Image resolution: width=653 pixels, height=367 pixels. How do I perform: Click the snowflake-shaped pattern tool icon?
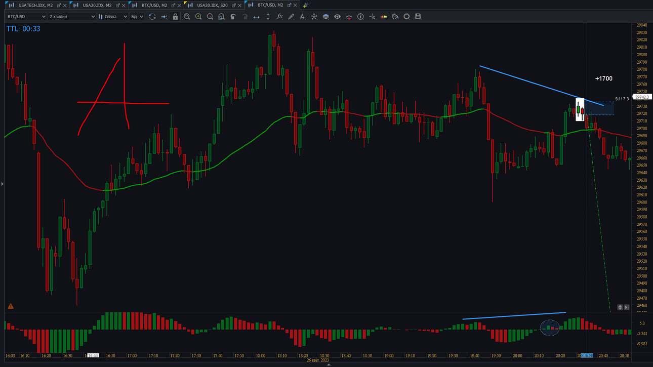point(314,17)
